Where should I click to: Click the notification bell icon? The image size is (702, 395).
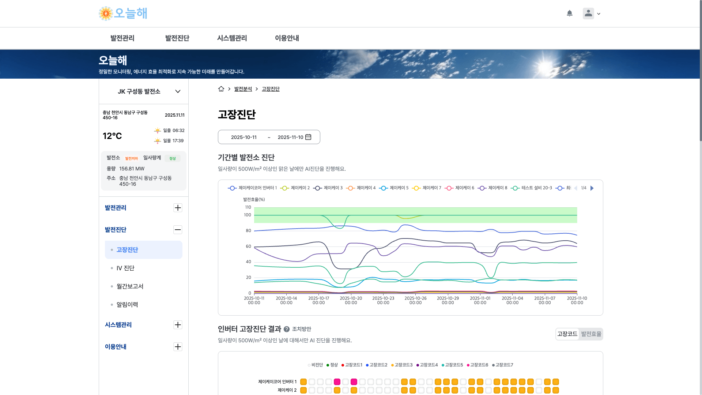[569, 14]
